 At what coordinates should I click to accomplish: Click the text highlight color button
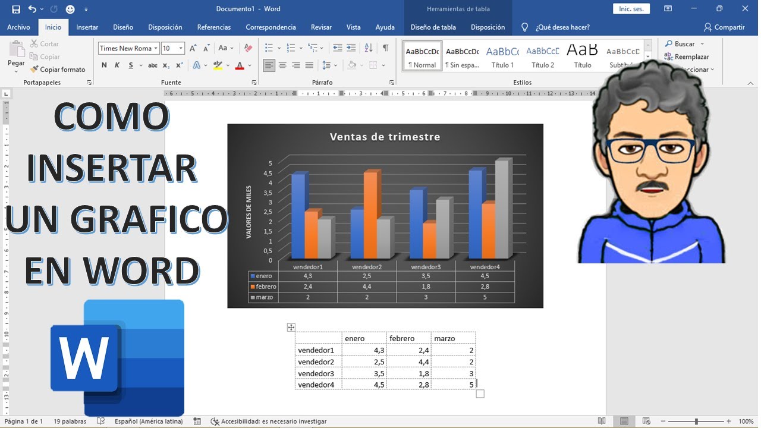pyautogui.click(x=217, y=65)
